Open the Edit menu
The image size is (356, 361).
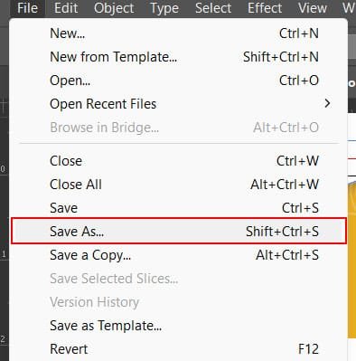66,8
